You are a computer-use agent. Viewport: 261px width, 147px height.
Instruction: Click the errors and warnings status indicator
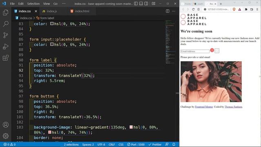9,145
